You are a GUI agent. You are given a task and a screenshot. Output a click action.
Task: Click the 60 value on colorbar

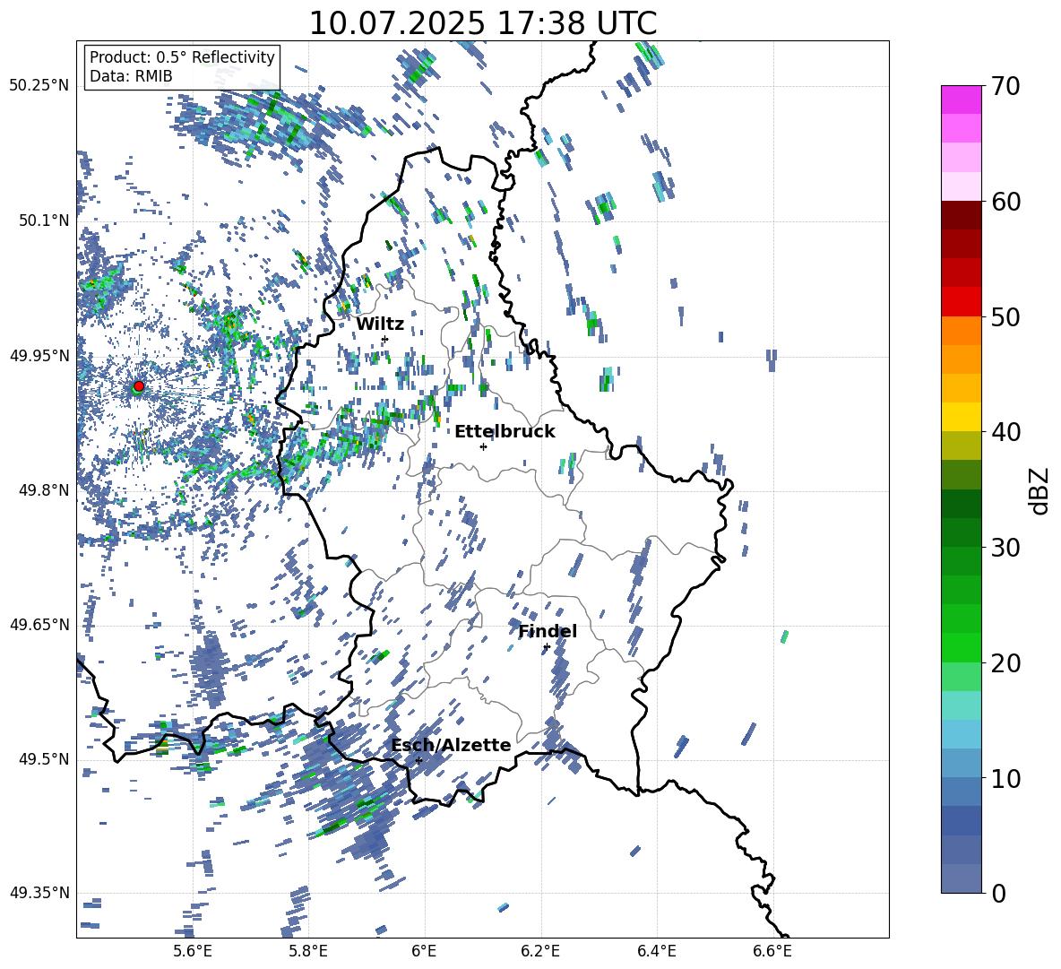pos(1005,202)
